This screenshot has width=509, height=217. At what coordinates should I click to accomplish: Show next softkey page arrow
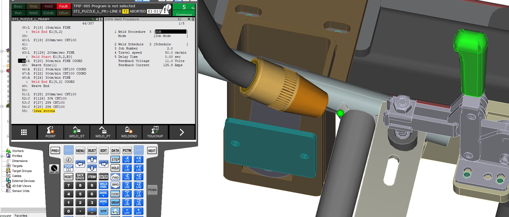click(182, 132)
